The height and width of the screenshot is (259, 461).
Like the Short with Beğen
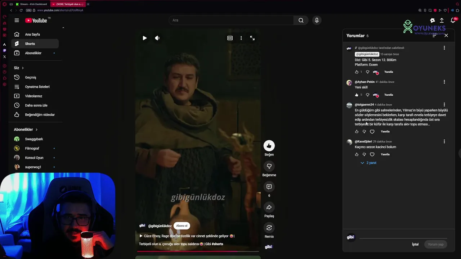[x=269, y=146]
